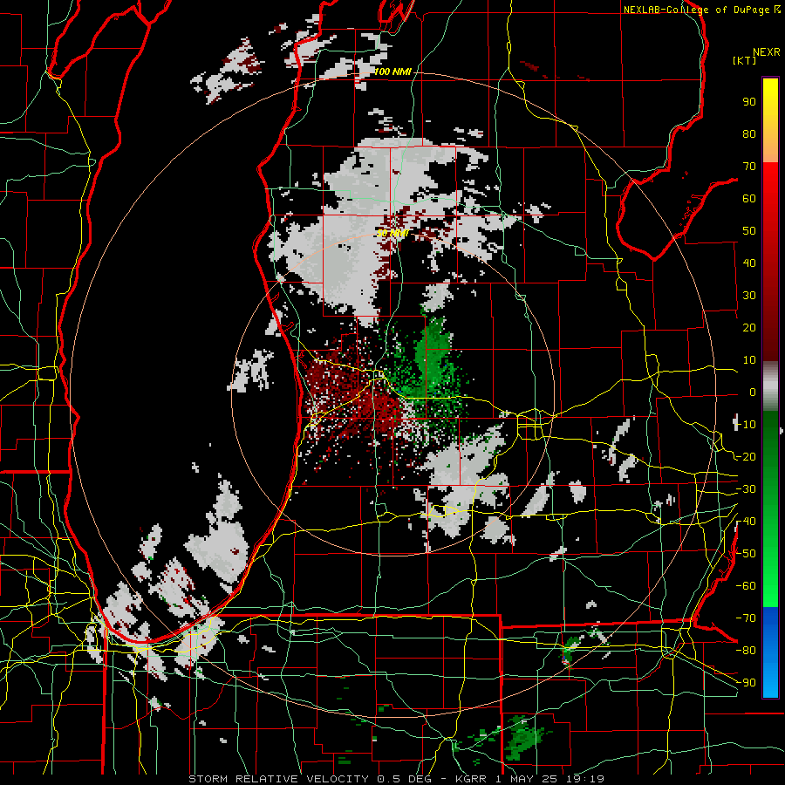This screenshot has height=785, width=785.
Task: Click the positive 40 knot scale label
Action: click(x=749, y=263)
